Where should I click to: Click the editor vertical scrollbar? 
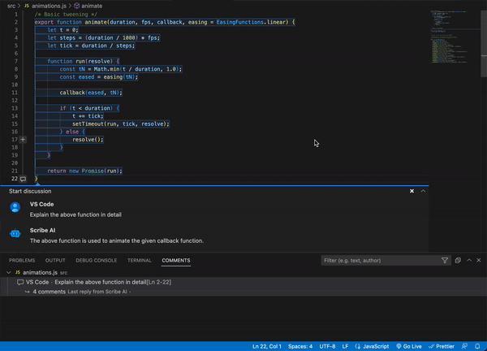click(484, 44)
